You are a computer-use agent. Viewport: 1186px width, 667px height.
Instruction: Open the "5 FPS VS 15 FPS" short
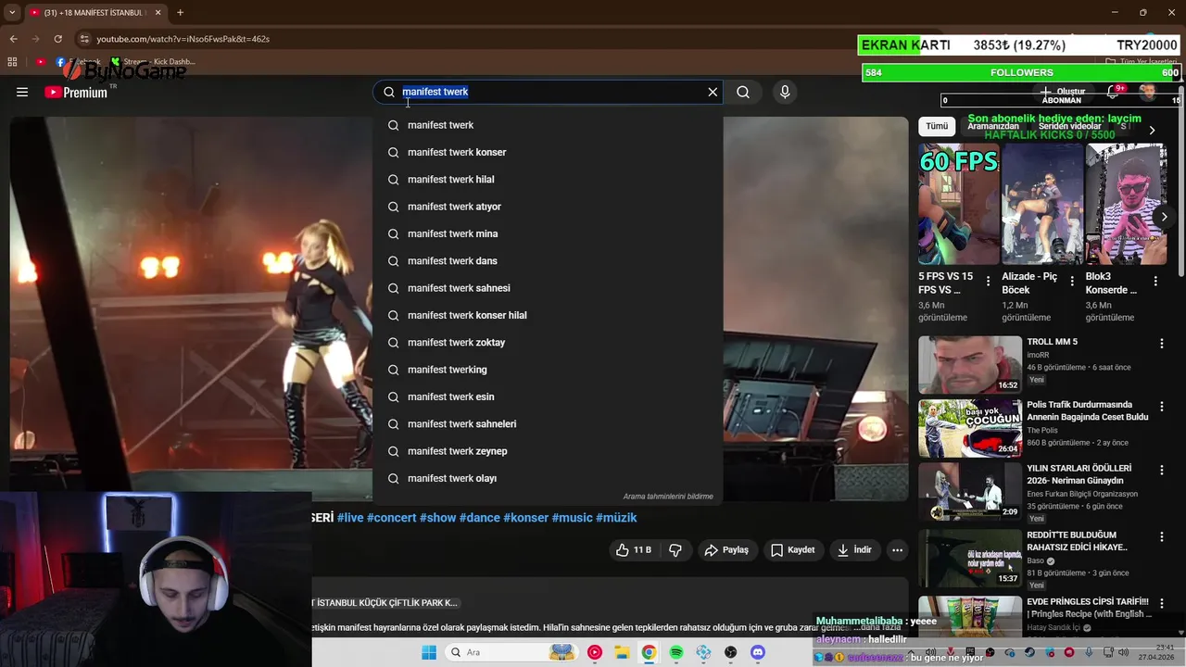coord(958,204)
